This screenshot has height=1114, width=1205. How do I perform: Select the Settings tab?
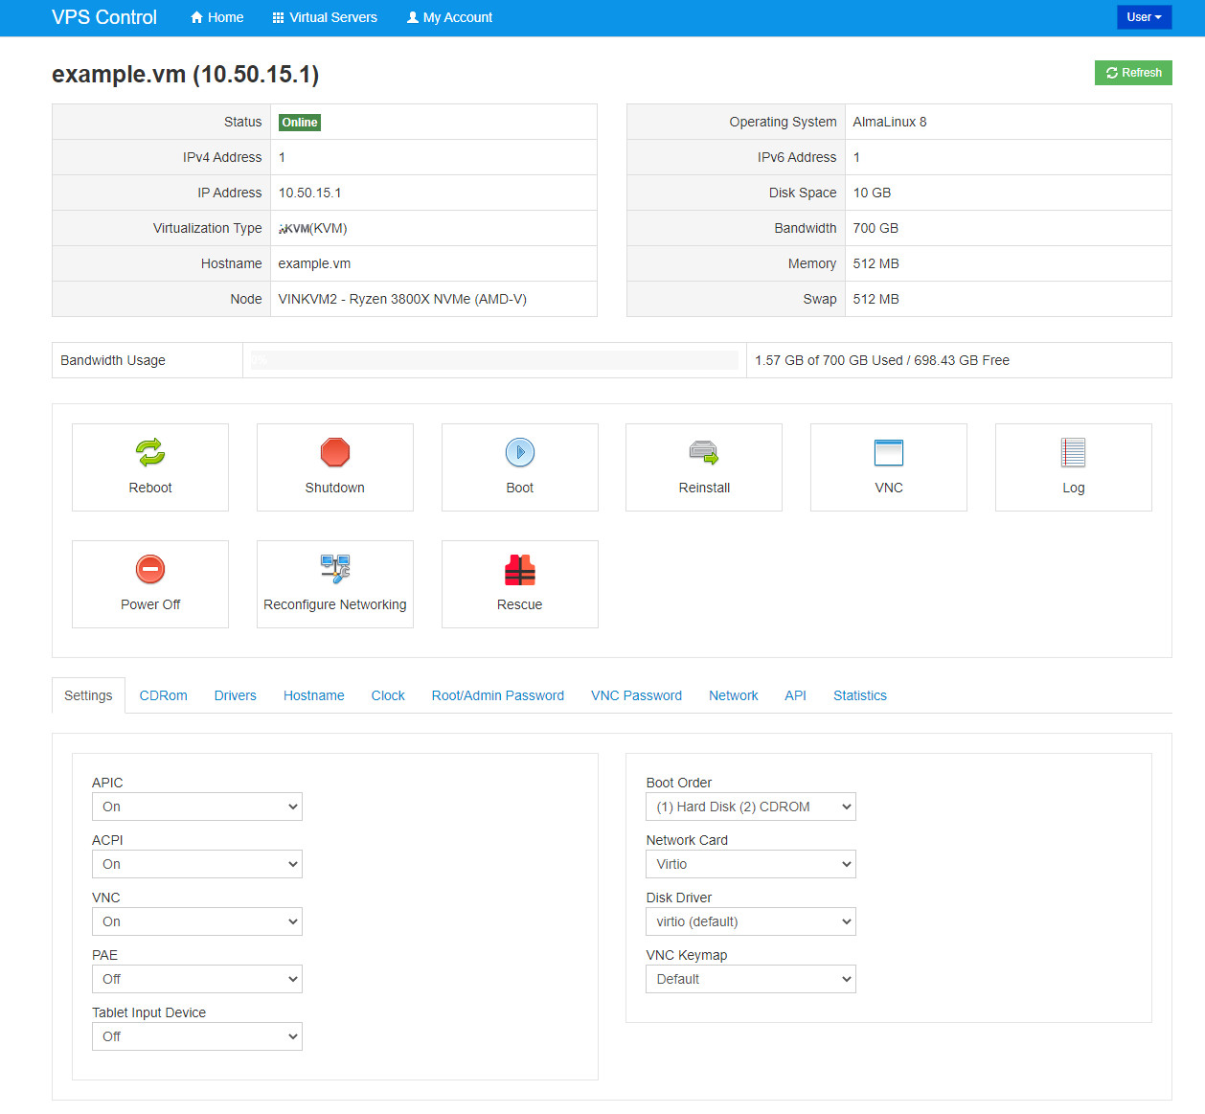(88, 695)
